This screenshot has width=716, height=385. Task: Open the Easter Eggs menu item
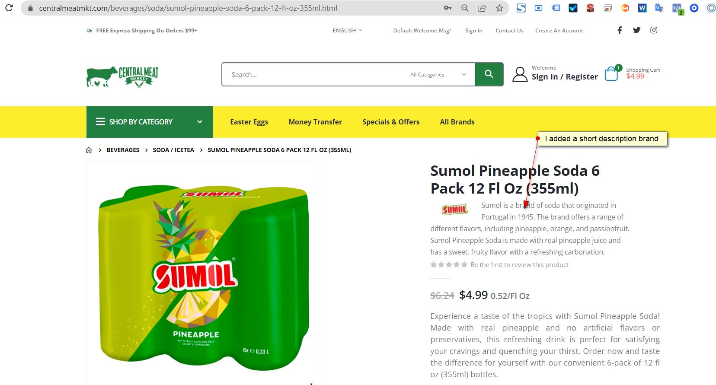pyautogui.click(x=249, y=122)
